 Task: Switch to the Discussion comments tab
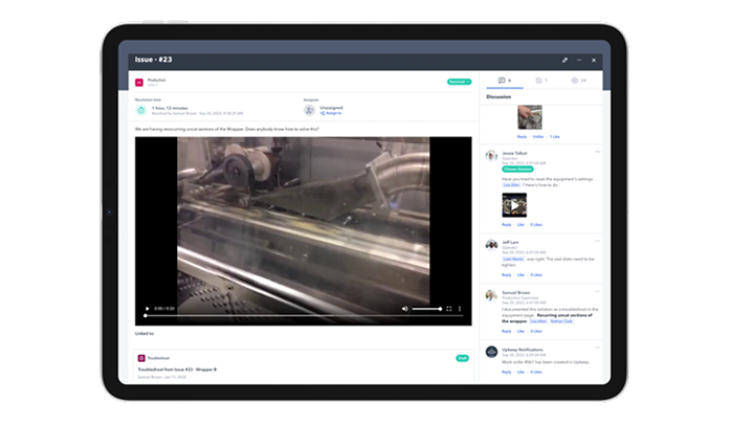(x=504, y=81)
